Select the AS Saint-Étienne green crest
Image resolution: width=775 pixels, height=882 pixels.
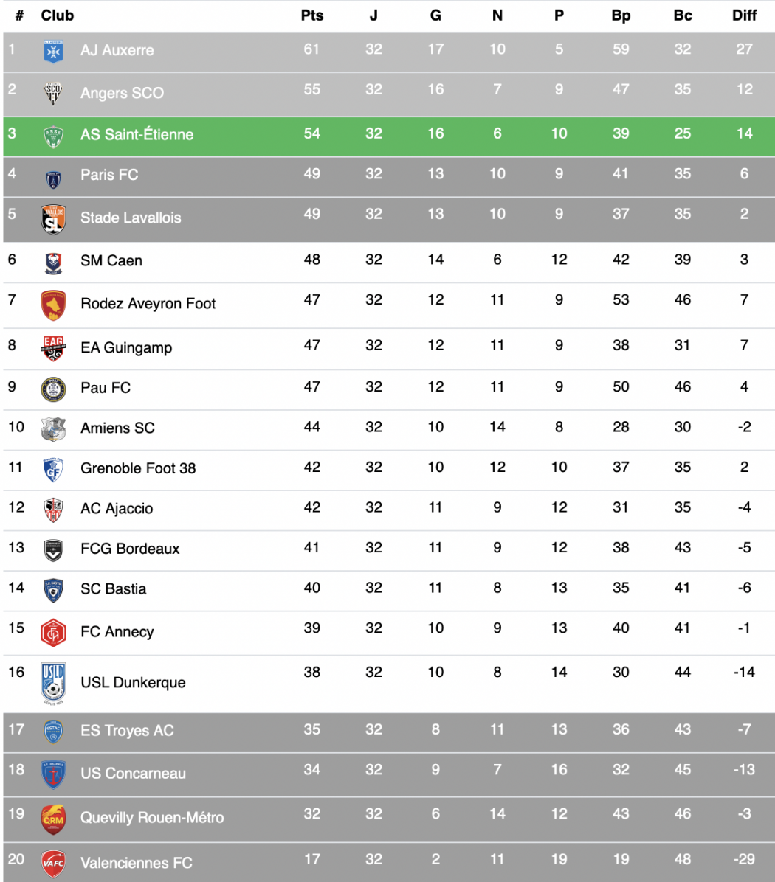coord(53,136)
